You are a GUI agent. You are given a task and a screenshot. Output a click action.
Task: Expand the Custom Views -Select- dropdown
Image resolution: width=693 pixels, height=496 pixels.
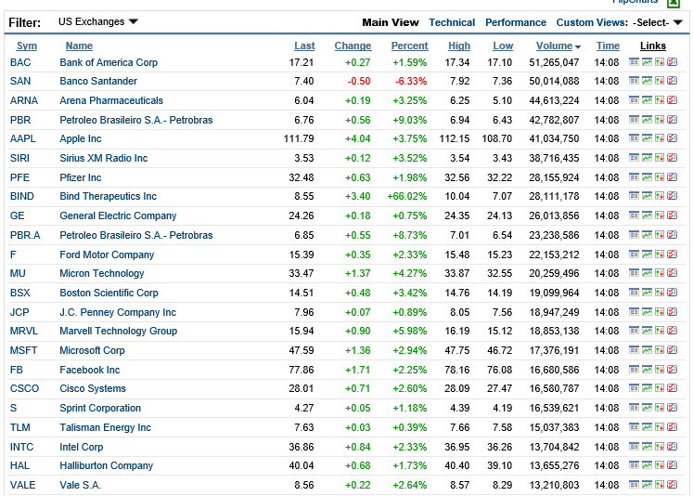[x=658, y=22]
